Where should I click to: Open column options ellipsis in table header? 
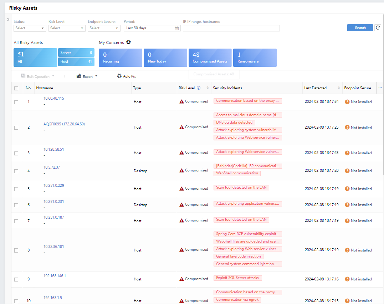[x=380, y=88]
